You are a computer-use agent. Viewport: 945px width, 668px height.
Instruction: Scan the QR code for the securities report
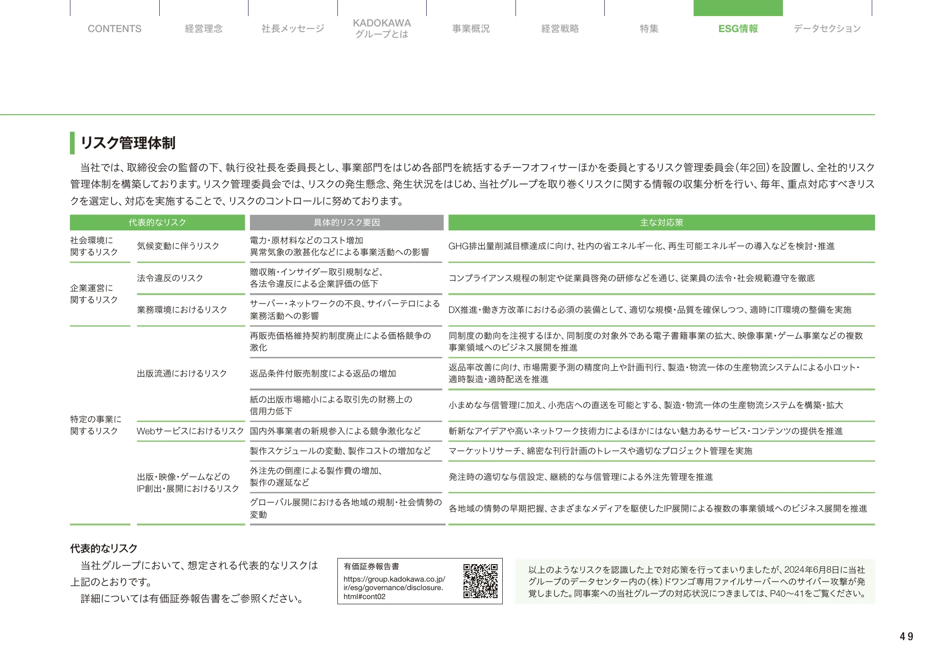point(481,582)
